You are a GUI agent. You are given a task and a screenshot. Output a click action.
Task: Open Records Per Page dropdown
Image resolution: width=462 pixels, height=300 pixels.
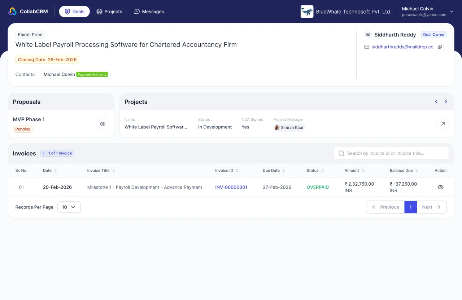coord(69,207)
